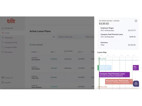142x106 pixels.
Task: Select Massachusetts Paid Family leave bar
Action: click(x=119, y=82)
